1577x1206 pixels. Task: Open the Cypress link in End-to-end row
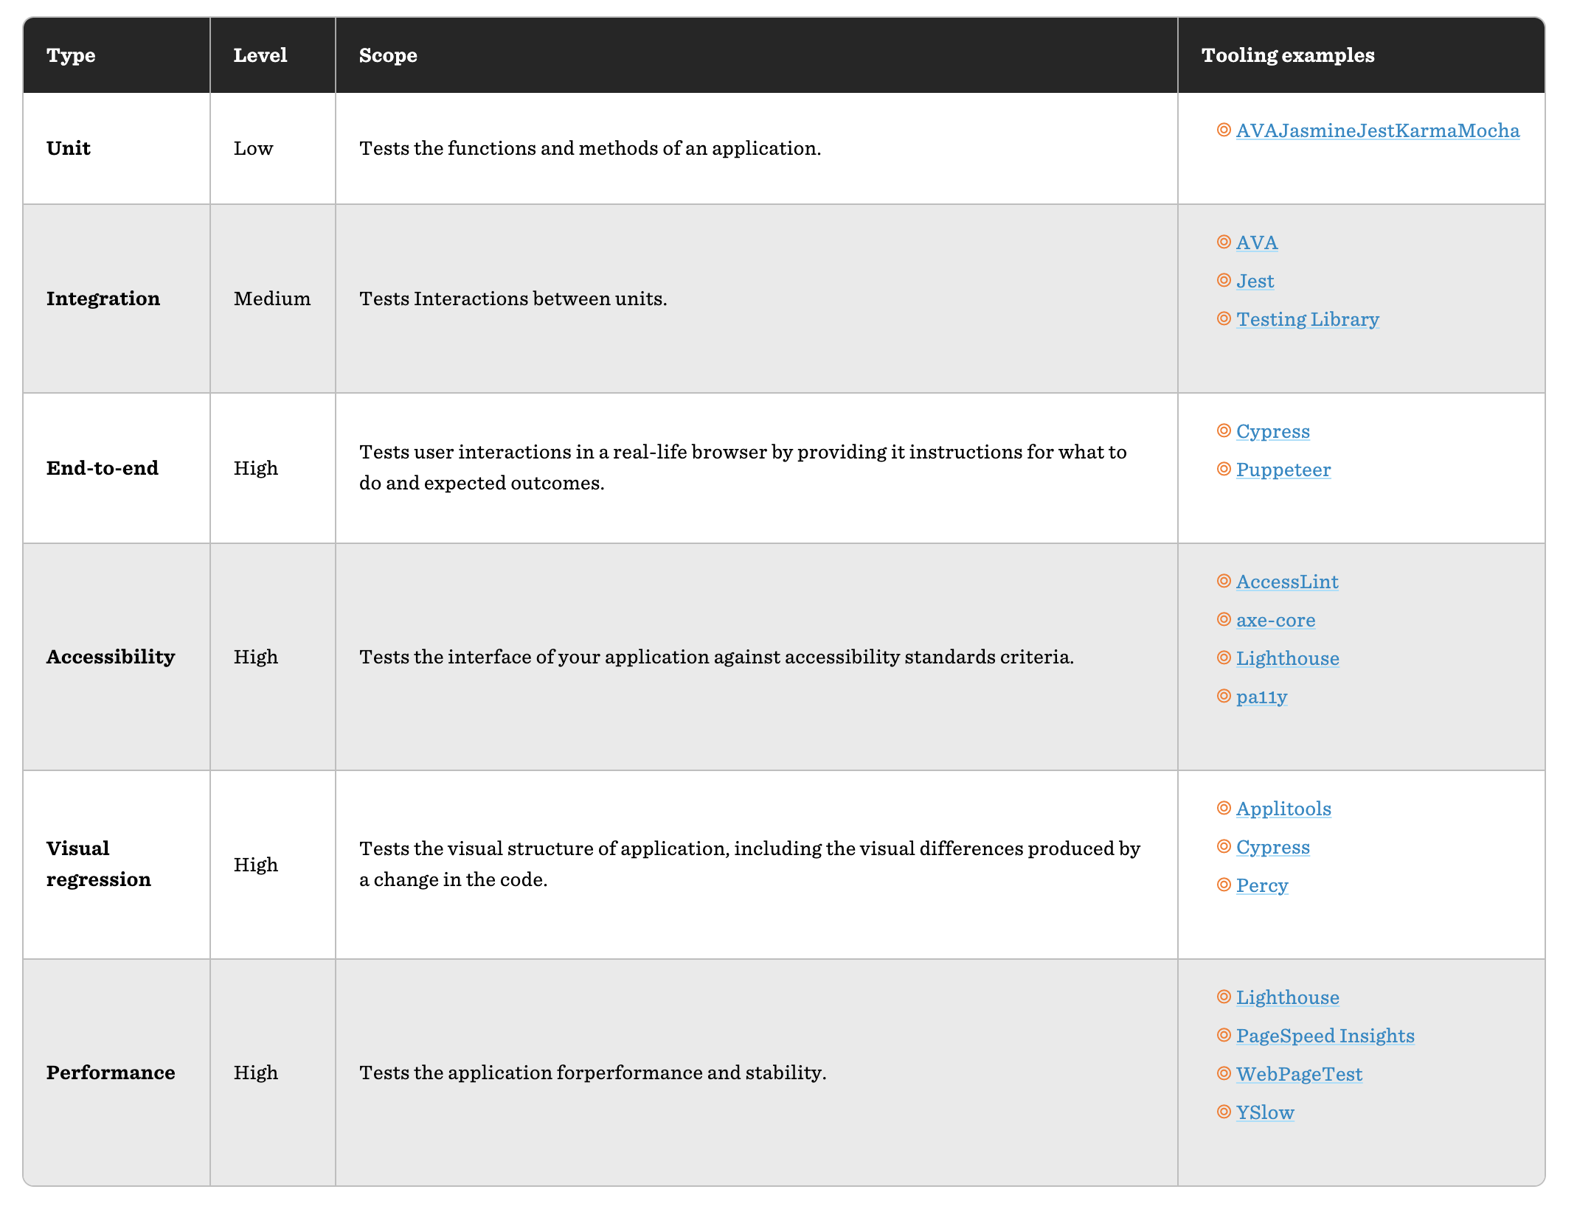coord(1272,431)
